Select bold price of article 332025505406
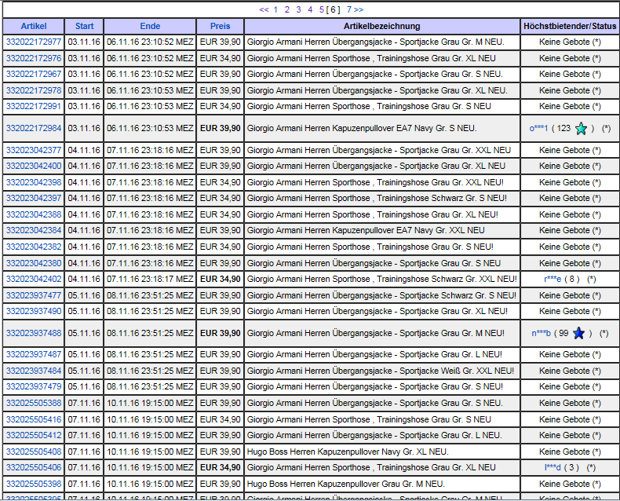Screen dimensions: 620x501 221,467
